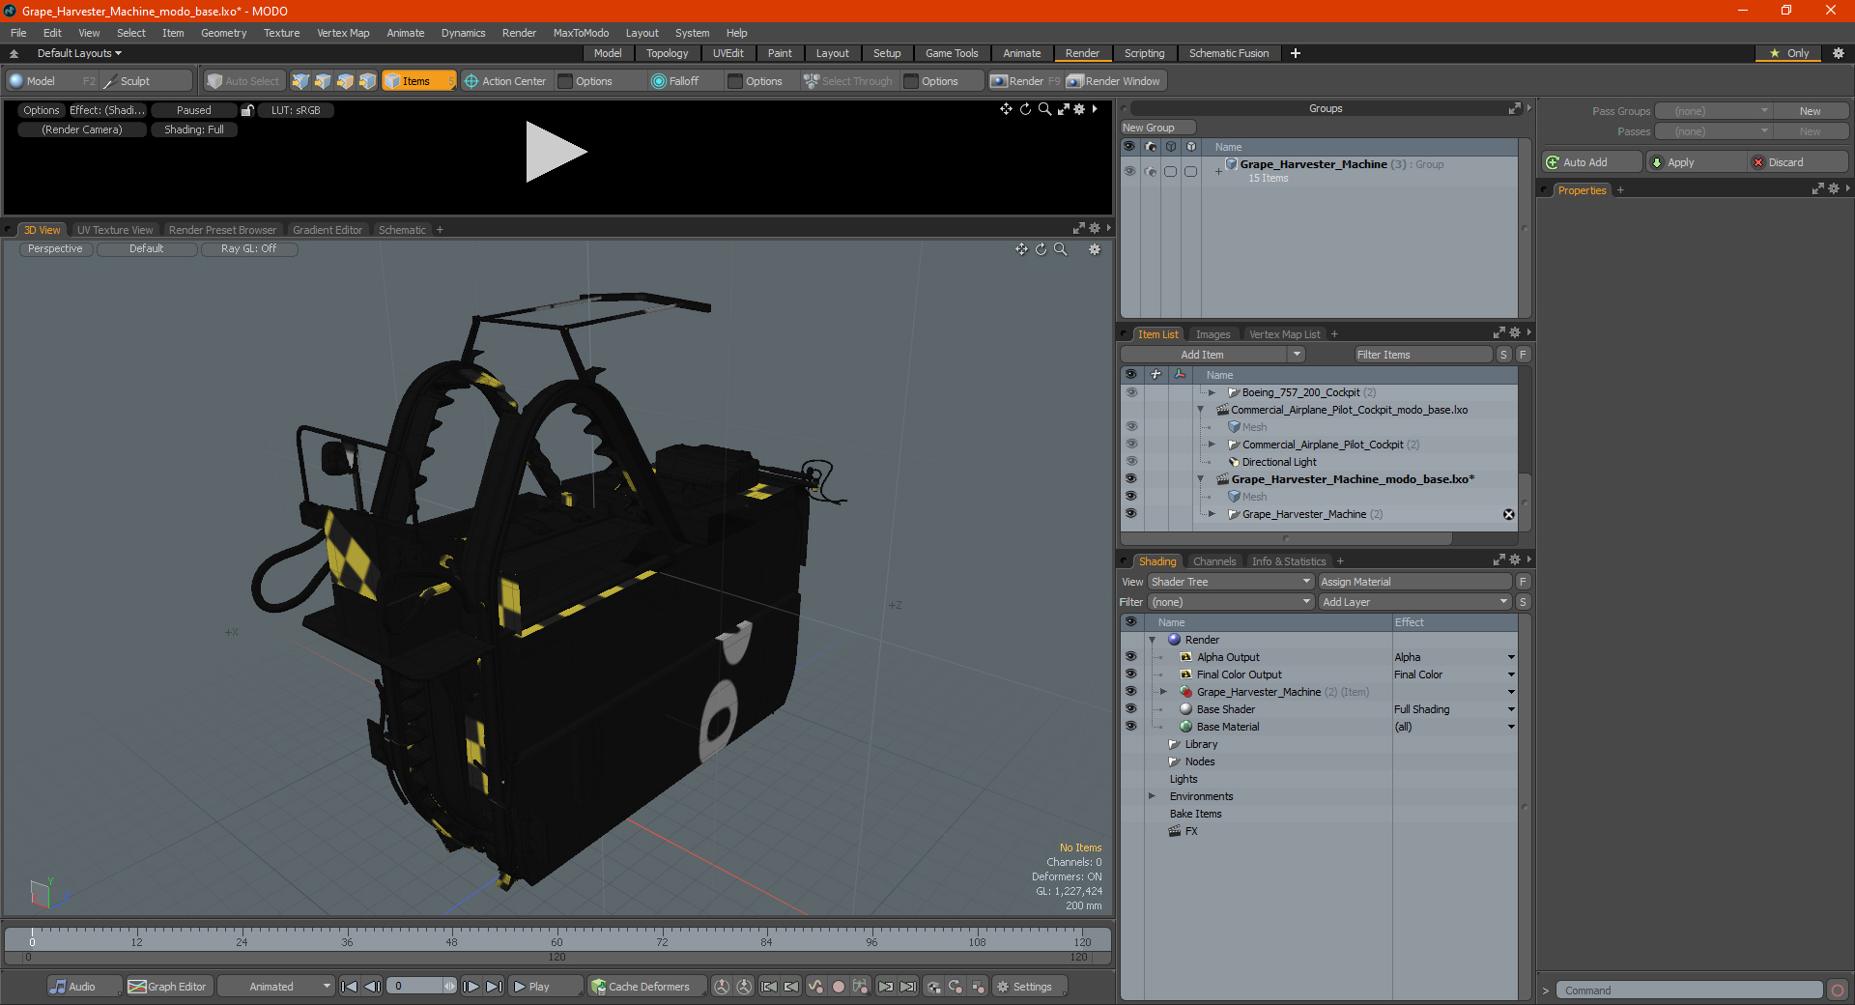Open Default Layouts dropdown

coord(79,53)
